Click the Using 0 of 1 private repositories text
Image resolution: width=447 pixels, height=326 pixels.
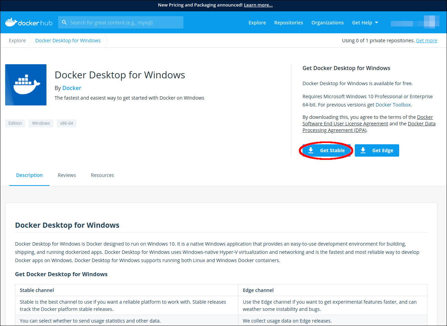click(x=378, y=41)
